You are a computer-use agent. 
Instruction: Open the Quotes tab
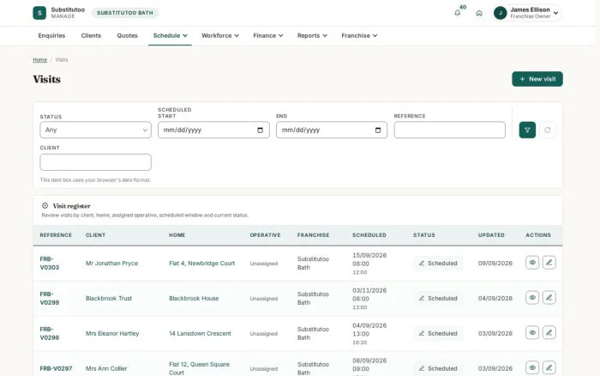coord(127,36)
